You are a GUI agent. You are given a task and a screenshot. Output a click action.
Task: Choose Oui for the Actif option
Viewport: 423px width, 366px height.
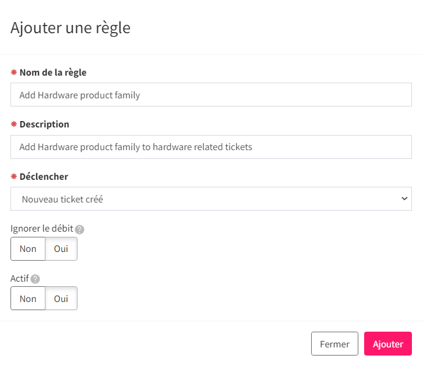[61, 299]
